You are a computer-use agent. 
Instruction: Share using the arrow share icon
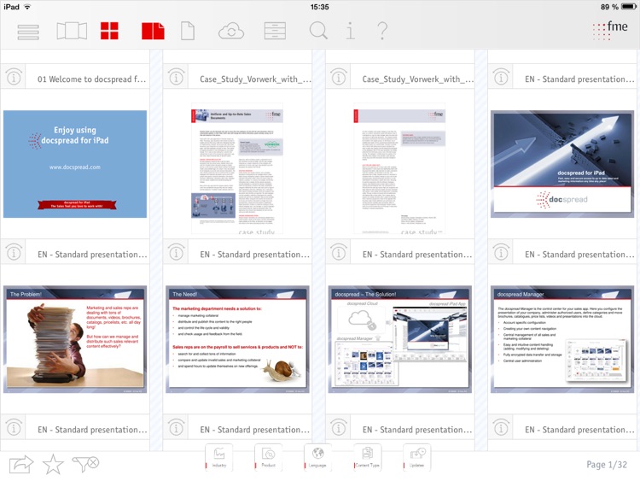pyautogui.click(x=21, y=464)
